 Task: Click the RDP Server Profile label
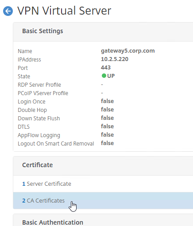pyautogui.click(x=39, y=85)
